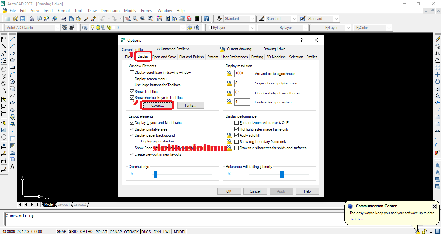The image size is (441, 234).
Task: Click the Pan realtime hand icon
Action: pos(128,19)
